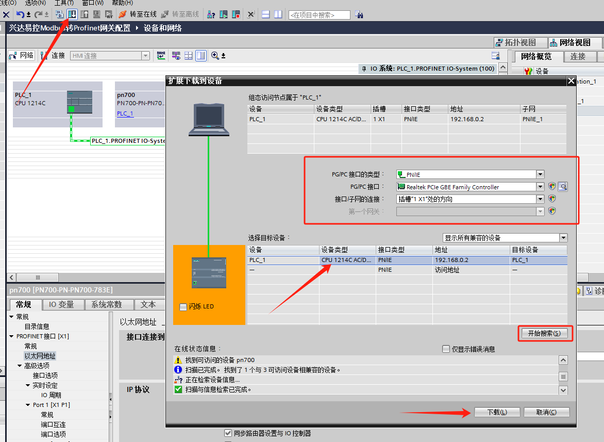Toggle sync router settings with IO controller

(x=228, y=433)
